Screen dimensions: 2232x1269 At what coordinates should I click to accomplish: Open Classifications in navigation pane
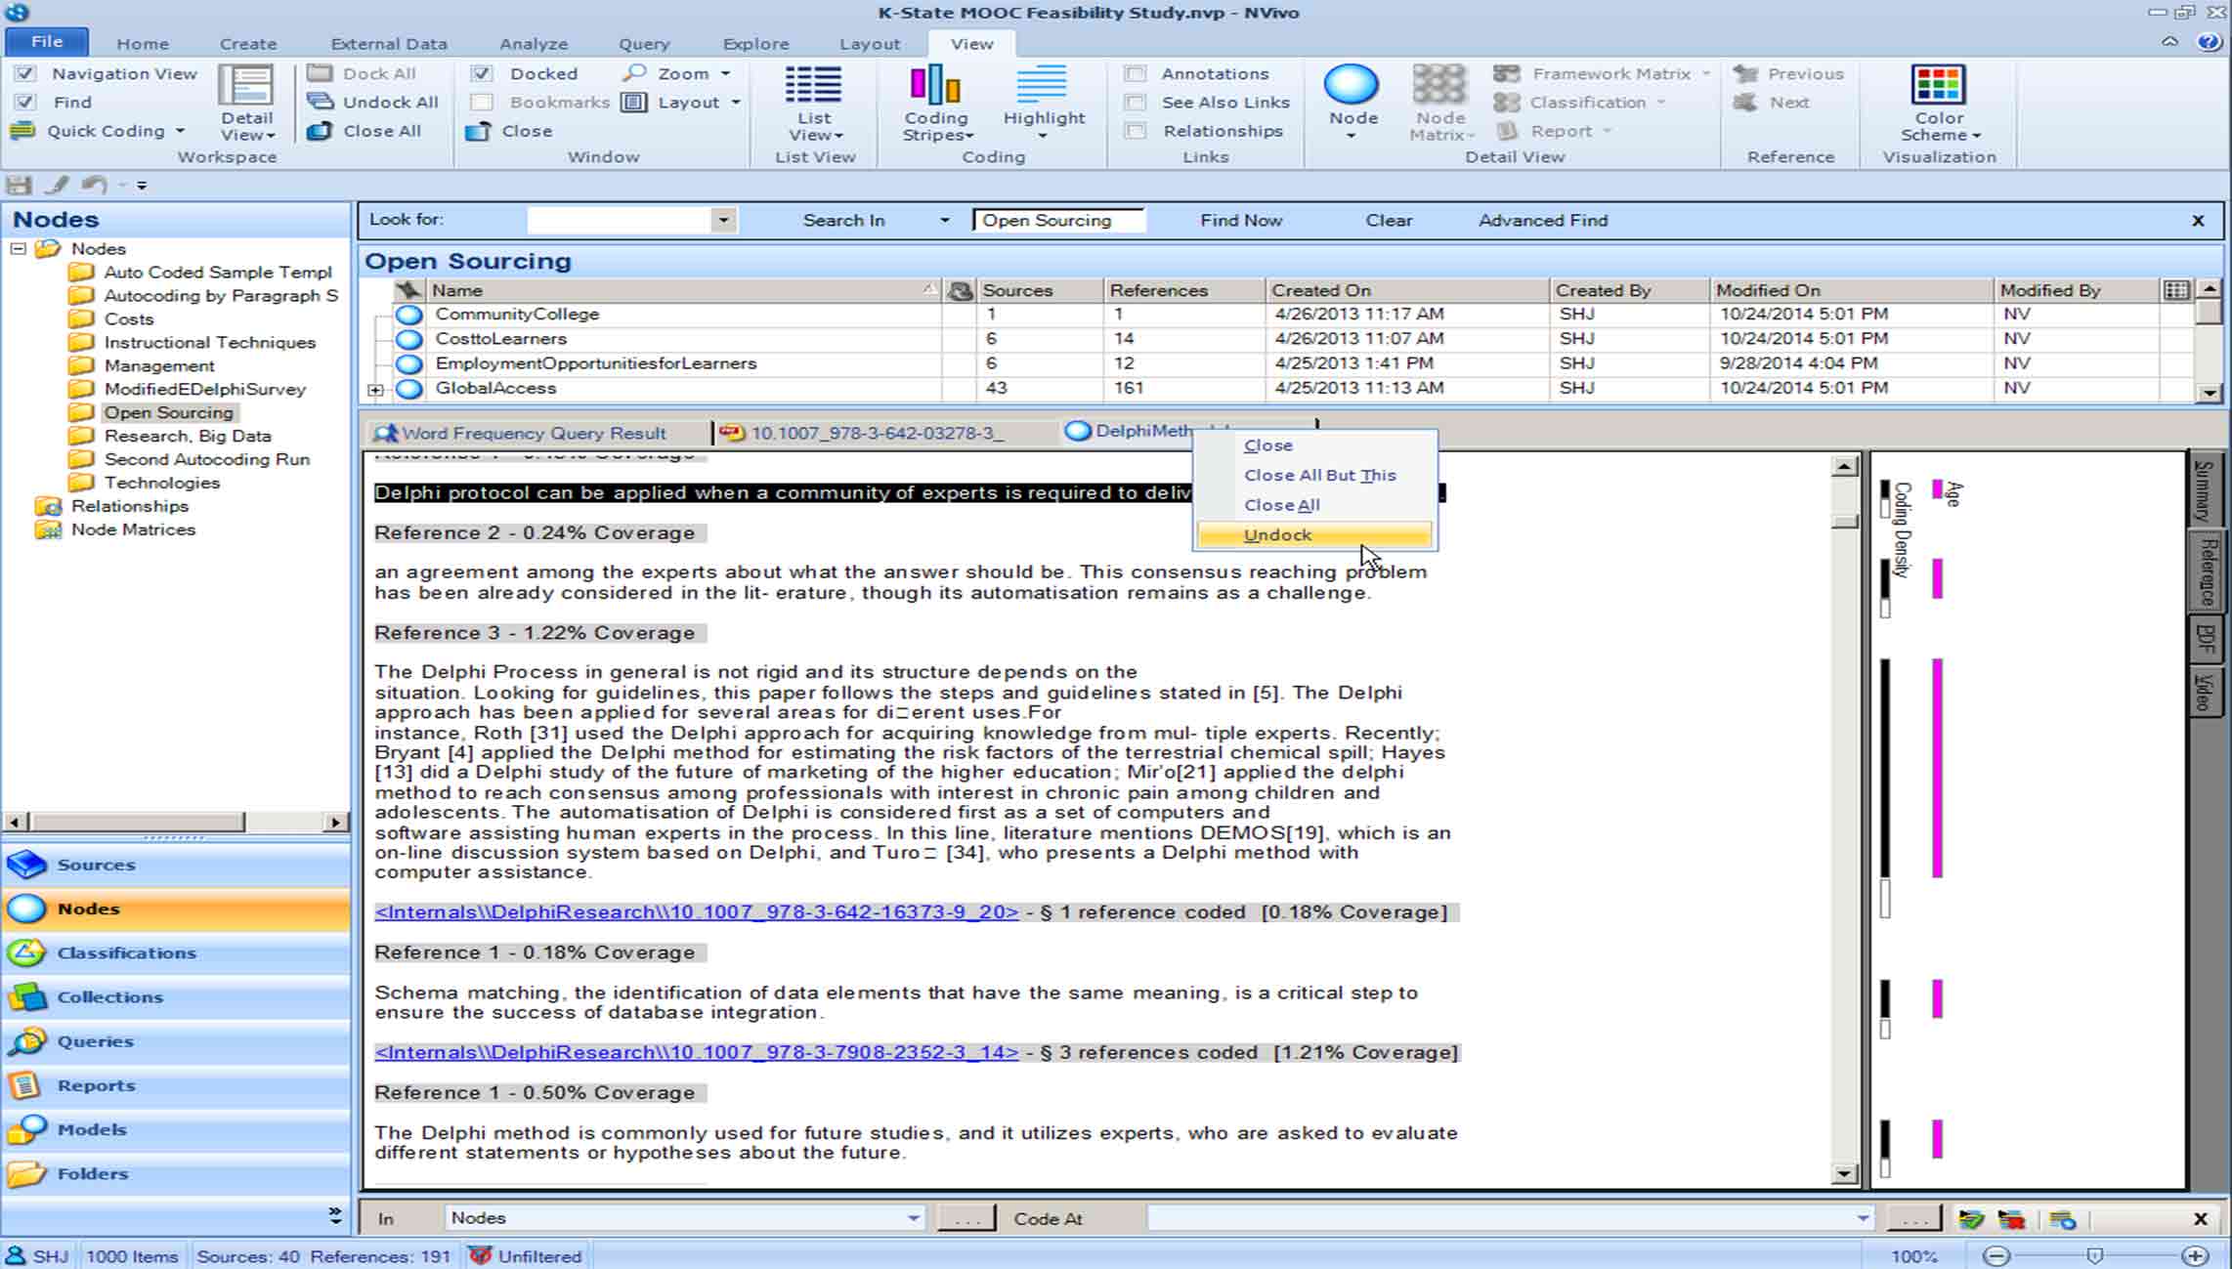click(x=126, y=952)
